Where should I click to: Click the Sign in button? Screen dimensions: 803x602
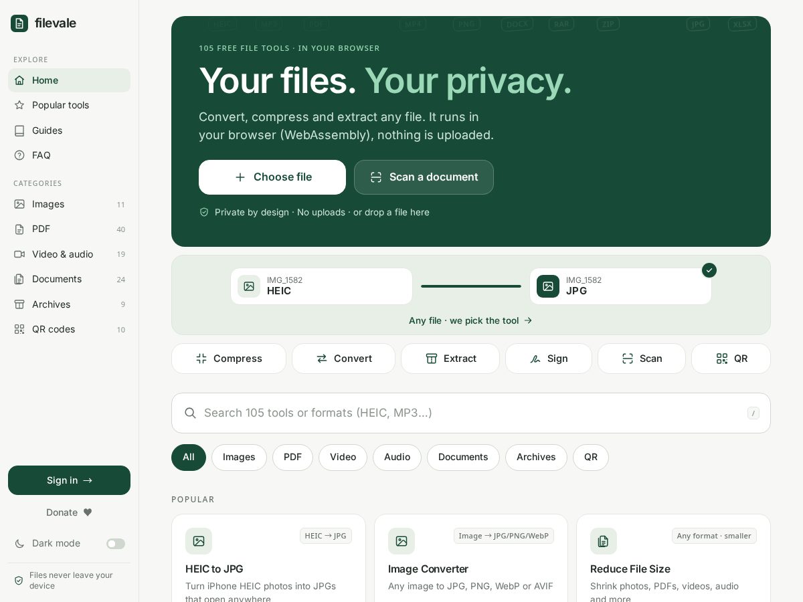pyautogui.click(x=69, y=480)
